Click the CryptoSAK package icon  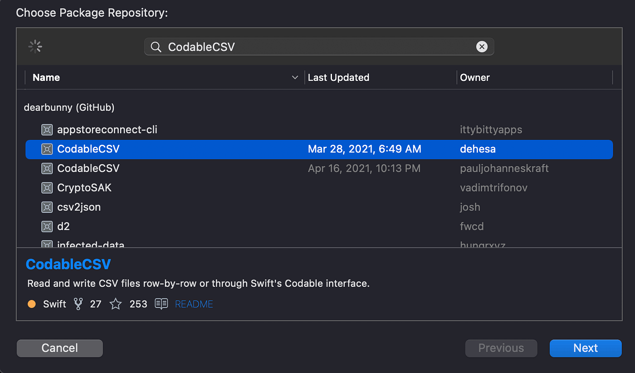[x=47, y=187]
